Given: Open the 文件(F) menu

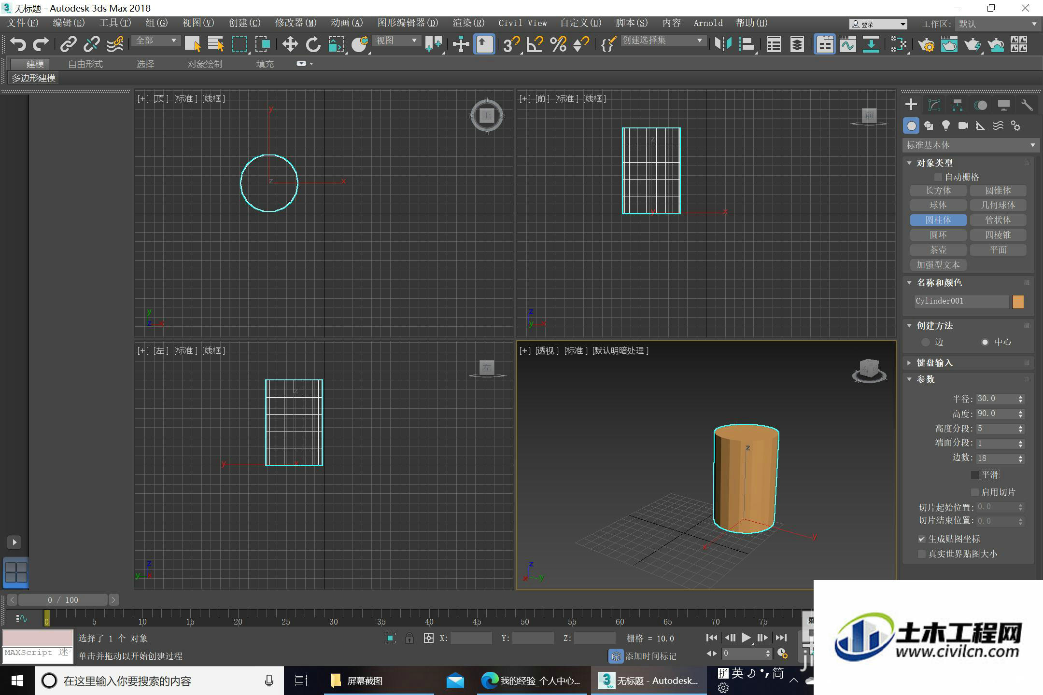Looking at the screenshot, I should pyautogui.click(x=23, y=23).
